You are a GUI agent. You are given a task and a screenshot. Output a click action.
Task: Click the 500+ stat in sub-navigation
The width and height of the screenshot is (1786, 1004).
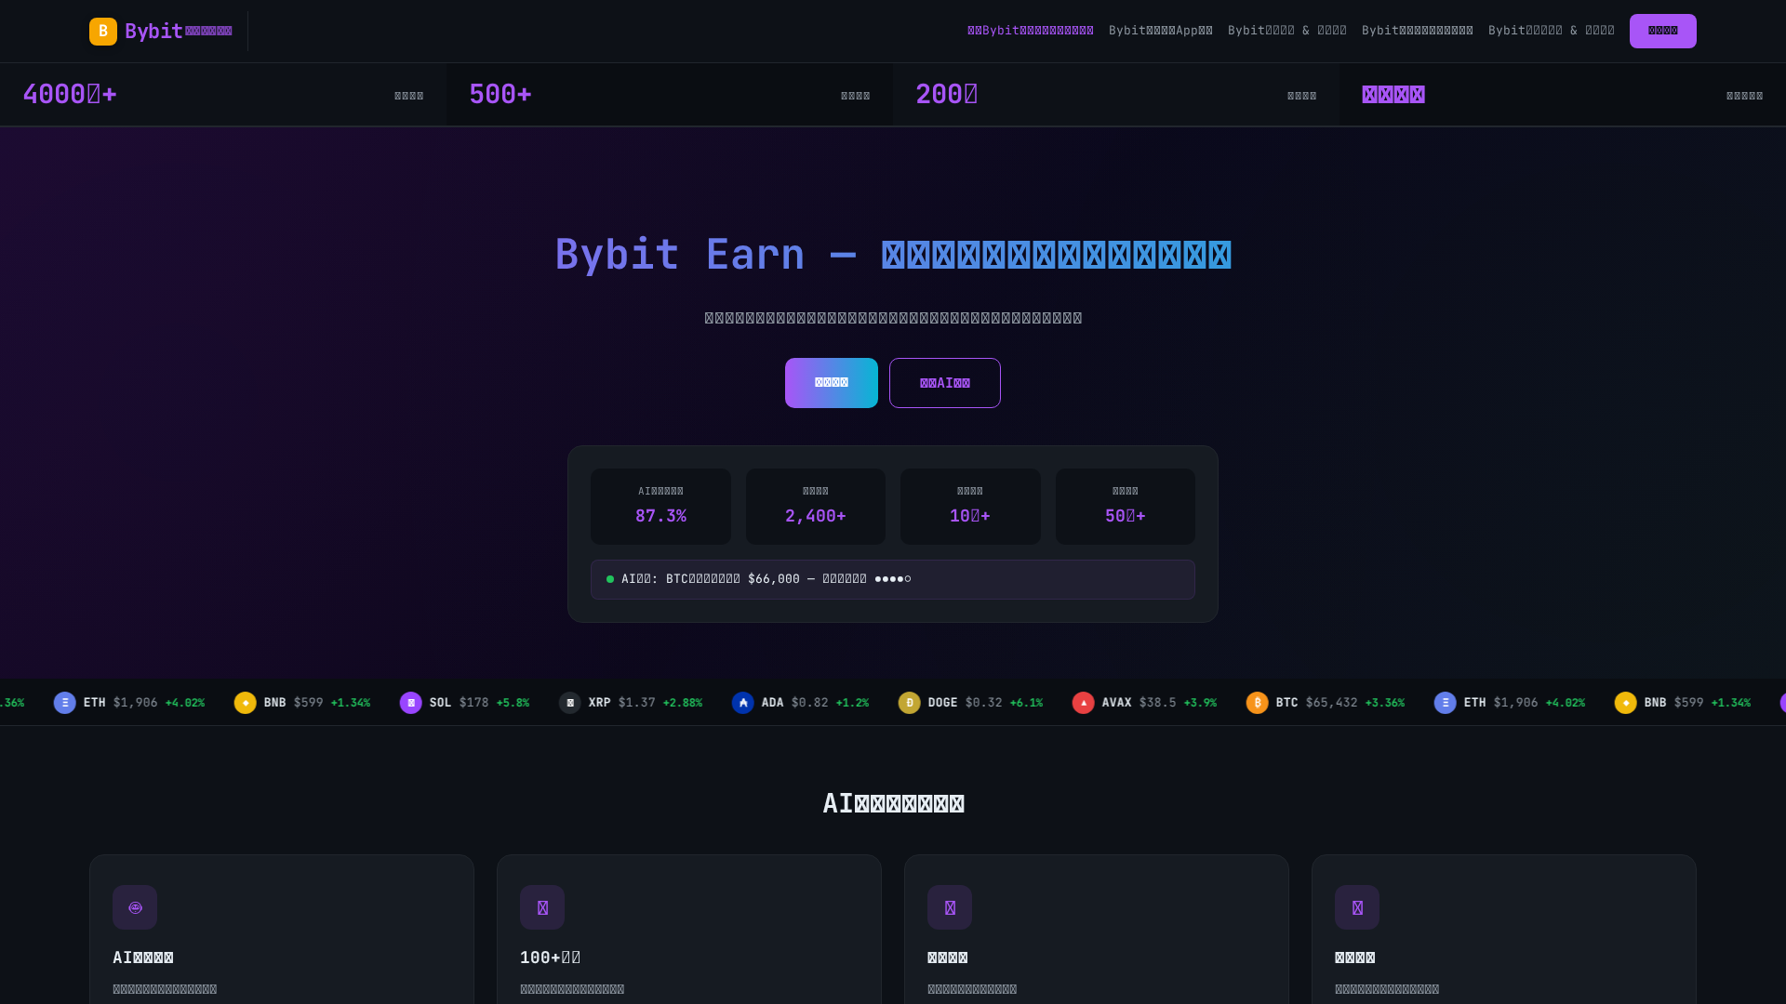point(500,94)
